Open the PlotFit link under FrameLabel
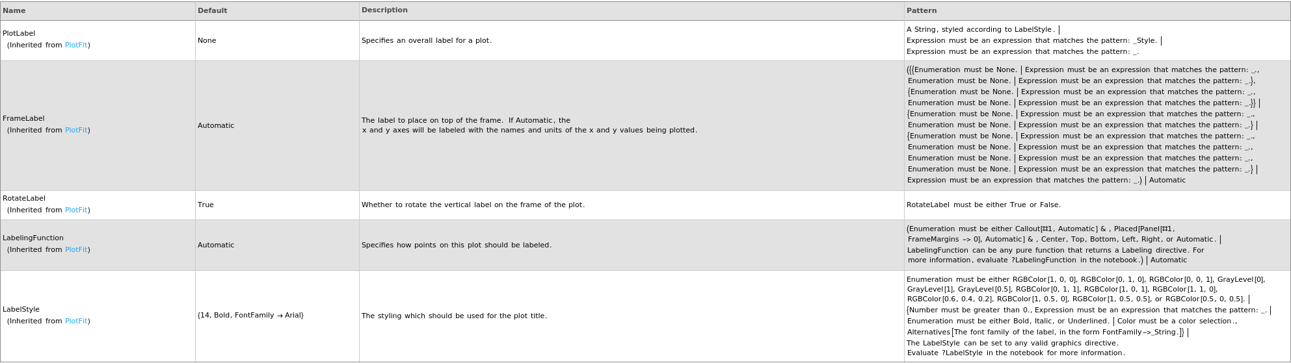The width and height of the screenshot is (1291, 363). click(76, 131)
